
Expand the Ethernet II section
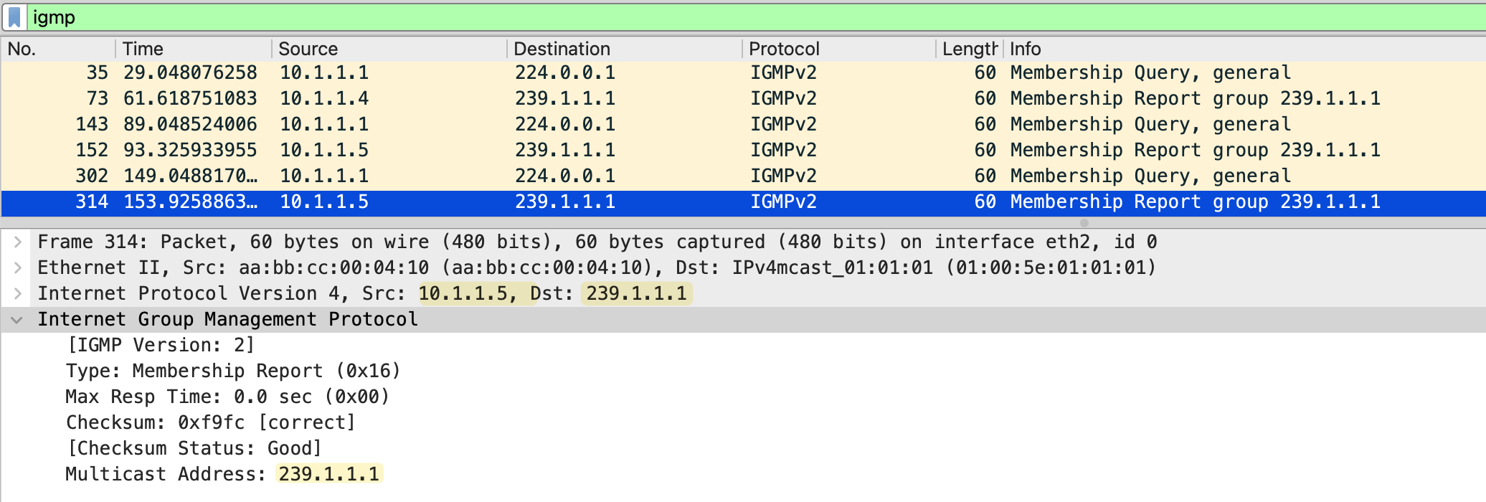18,268
